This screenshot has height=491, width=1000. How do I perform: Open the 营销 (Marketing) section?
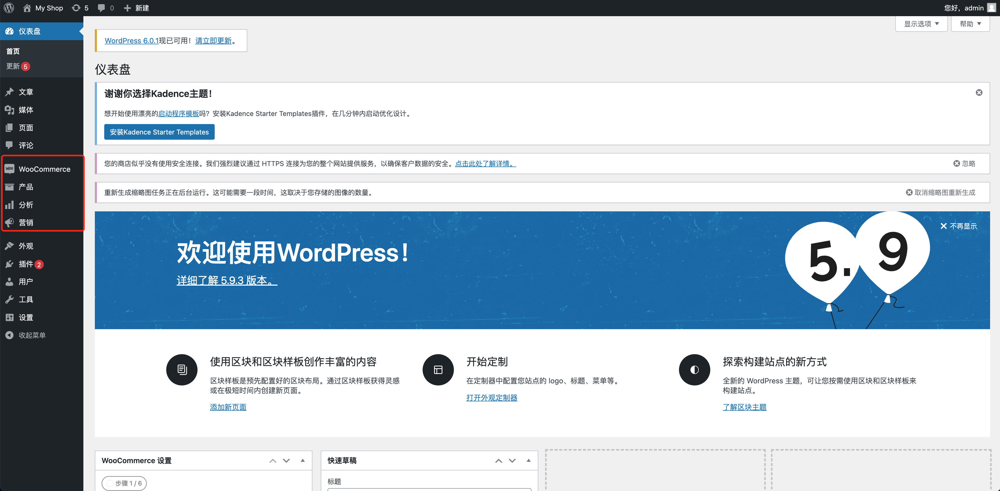point(26,222)
